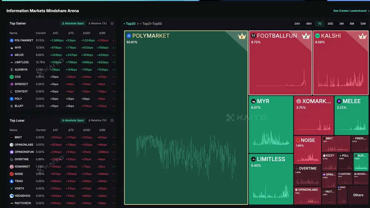Click the NOISE logo in Top Loser list

(x=11, y=174)
